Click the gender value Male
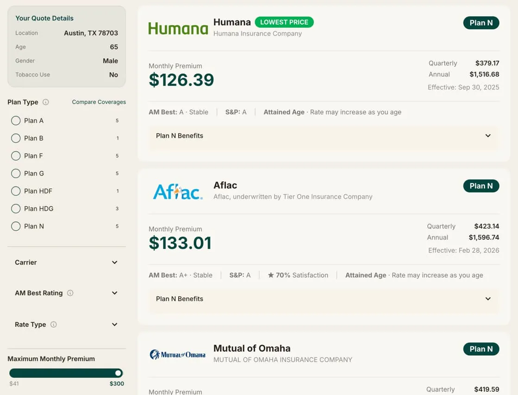This screenshot has height=395, width=518. (110, 61)
